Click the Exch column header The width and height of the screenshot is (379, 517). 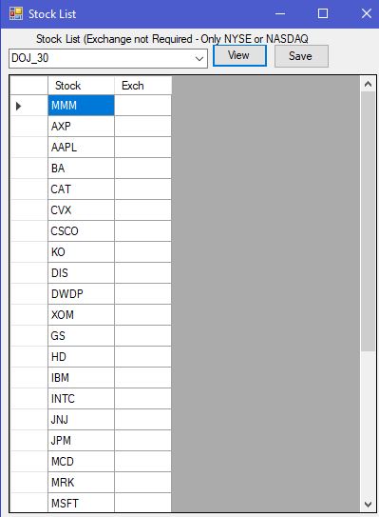142,86
